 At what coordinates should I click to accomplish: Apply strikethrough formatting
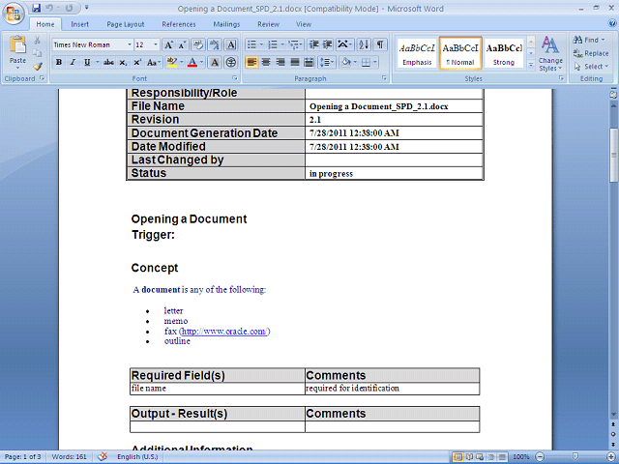pyautogui.click(x=108, y=62)
